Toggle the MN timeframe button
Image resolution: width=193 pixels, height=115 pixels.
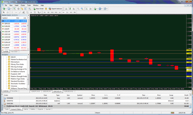[75, 12]
